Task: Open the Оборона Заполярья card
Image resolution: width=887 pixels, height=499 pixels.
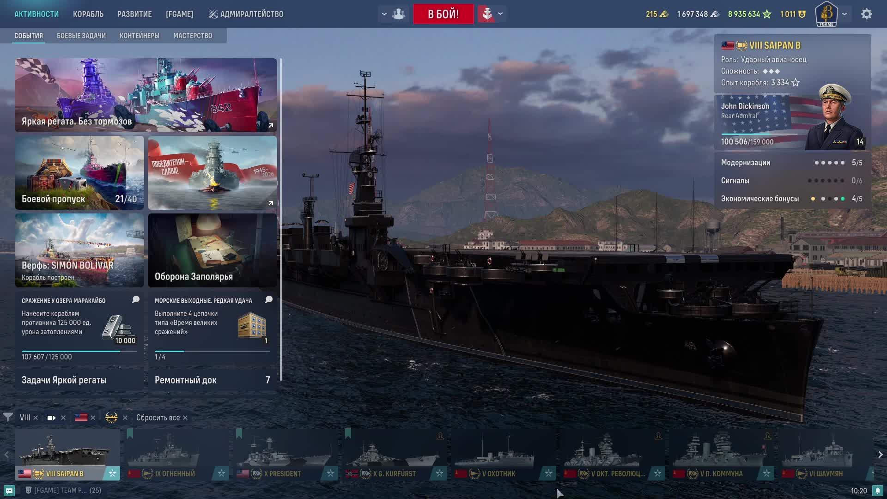Action: [x=213, y=250]
